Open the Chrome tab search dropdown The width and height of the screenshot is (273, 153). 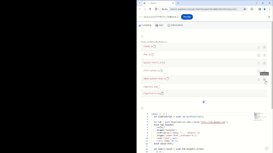139,3
